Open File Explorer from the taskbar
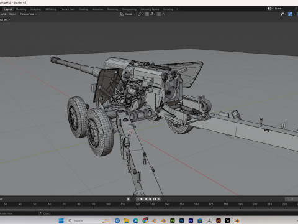The width and height of the screenshot is (298, 224). point(127,221)
